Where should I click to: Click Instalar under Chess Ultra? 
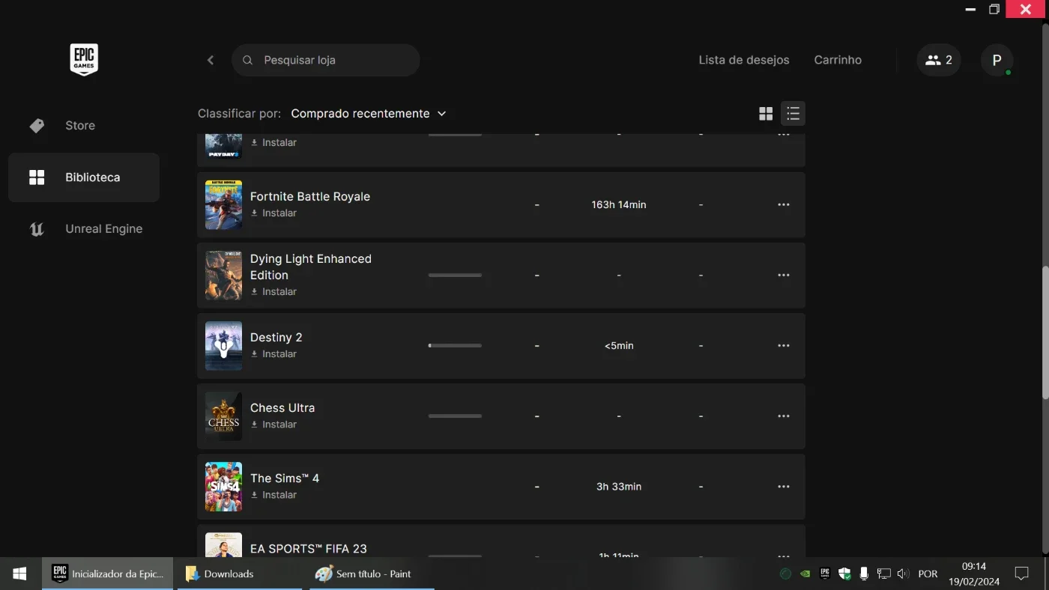[x=273, y=425]
